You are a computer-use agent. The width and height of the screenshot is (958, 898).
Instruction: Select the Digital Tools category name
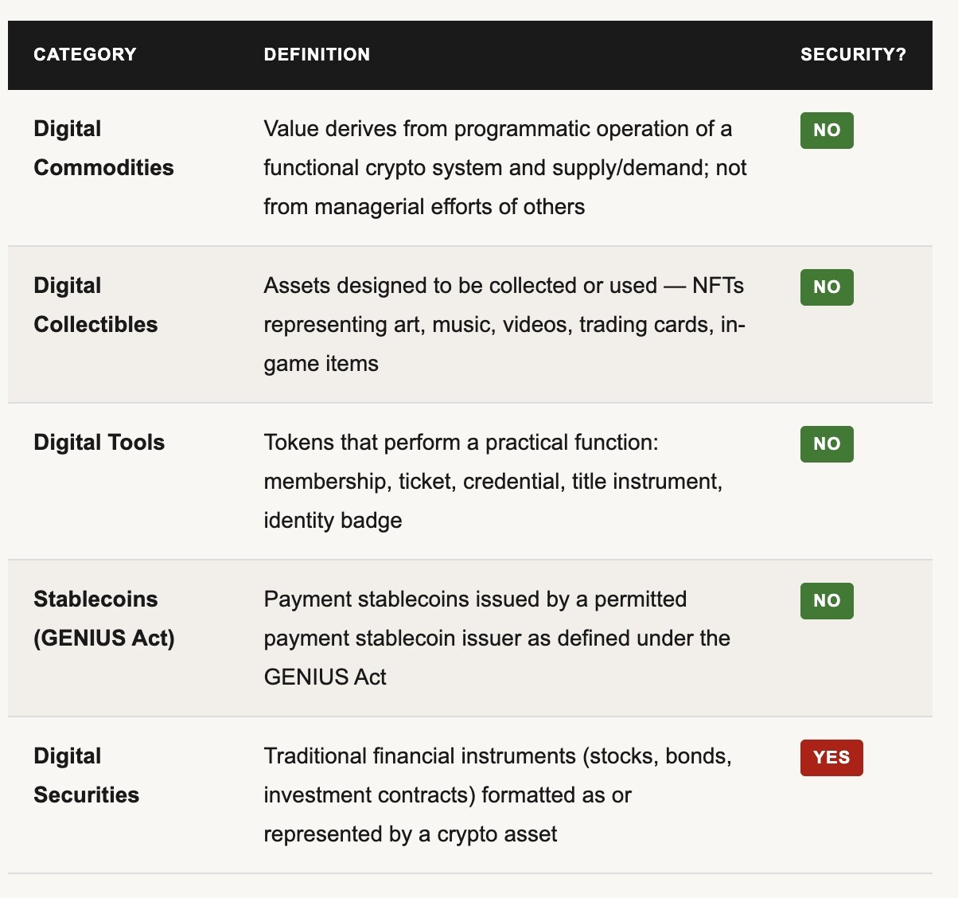coord(99,443)
